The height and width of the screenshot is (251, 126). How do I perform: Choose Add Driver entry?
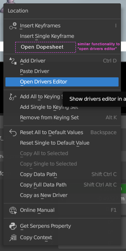tap(62, 61)
